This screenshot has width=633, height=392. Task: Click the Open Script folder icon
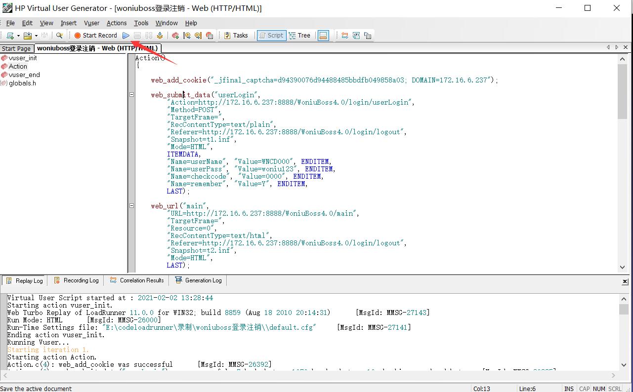pyautogui.click(x=28, y=36)
